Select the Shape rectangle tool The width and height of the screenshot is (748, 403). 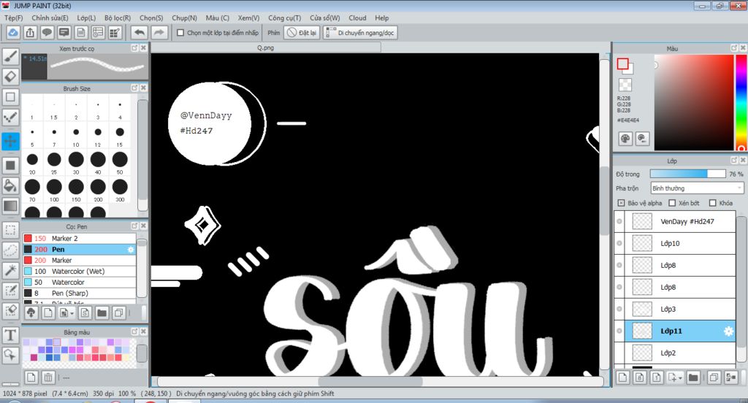tap(10, 97)
